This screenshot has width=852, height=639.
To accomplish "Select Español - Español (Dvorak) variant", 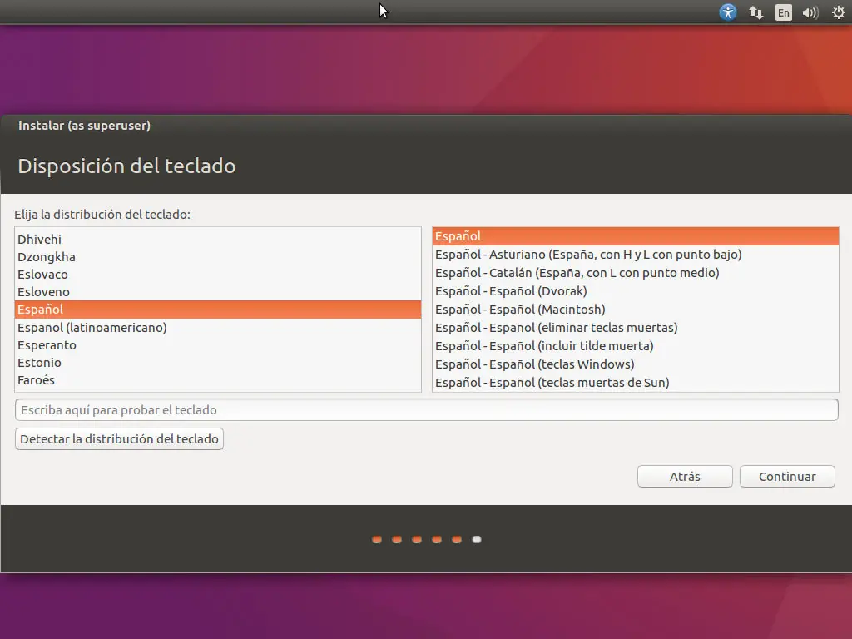I will click(635, 290).
